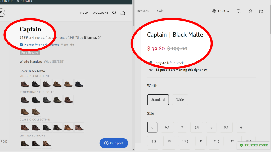Pick first Rugged & Resilient brown boot swatch
Viewport: 271px width, 152px height.
(x=25, y=84)
